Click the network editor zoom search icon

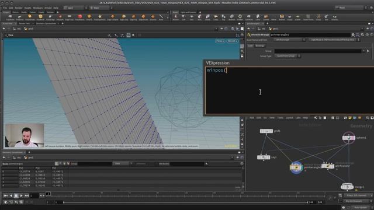click(x=368, y=118)
